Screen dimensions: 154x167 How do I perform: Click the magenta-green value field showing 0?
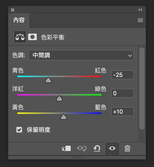coord(122,93)
